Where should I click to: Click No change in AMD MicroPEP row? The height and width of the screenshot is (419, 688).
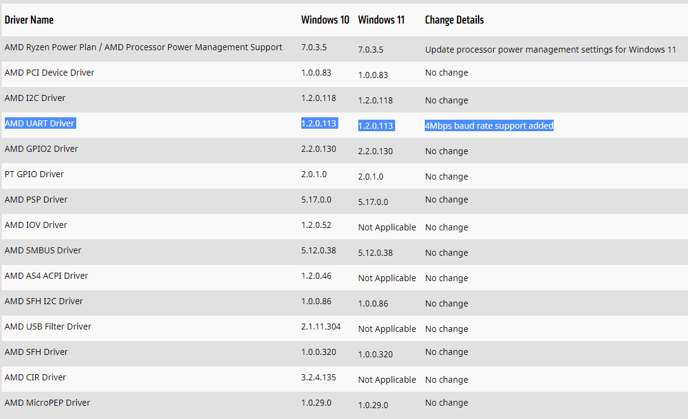click(446, 403)
